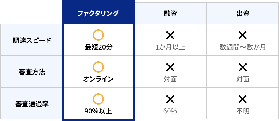Click the orange circle above 最短20分
279x121 pixels.
pos(98,35)
